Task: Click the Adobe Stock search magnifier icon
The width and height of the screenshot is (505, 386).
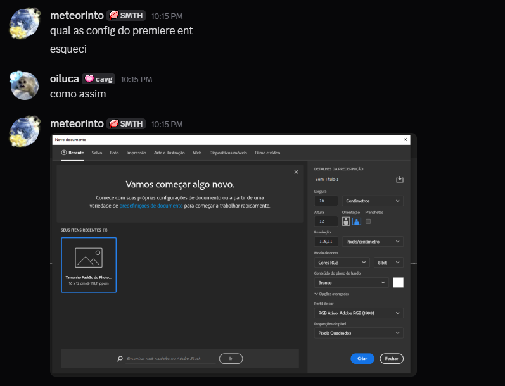Action: pos(120,358)
